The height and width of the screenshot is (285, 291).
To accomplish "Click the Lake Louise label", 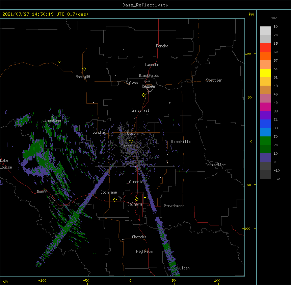I will click(x=6, y=164).
